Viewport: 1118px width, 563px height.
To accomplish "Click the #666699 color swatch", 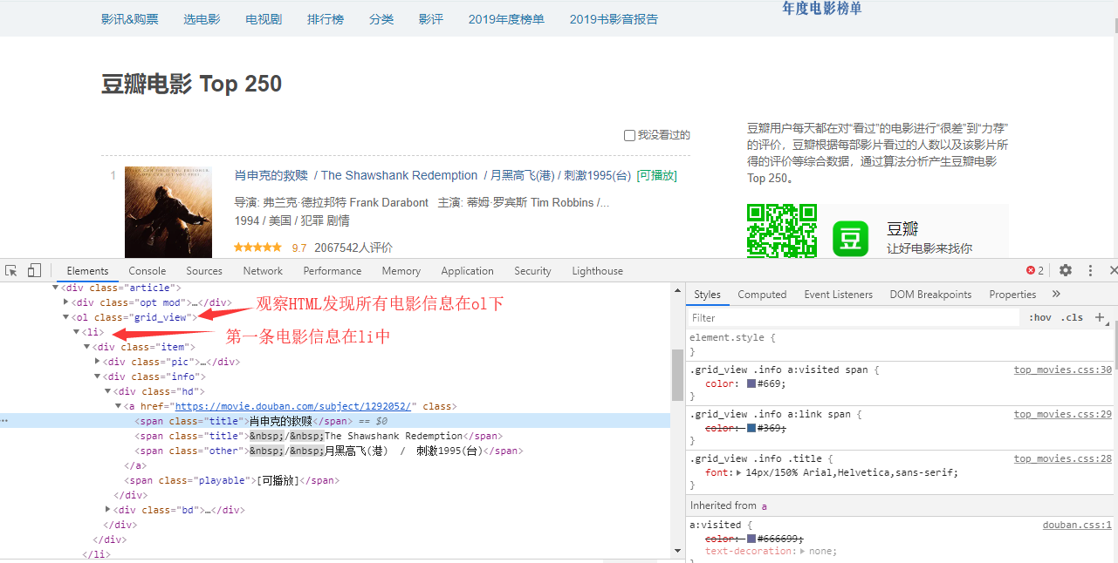I will pos(751,539).
